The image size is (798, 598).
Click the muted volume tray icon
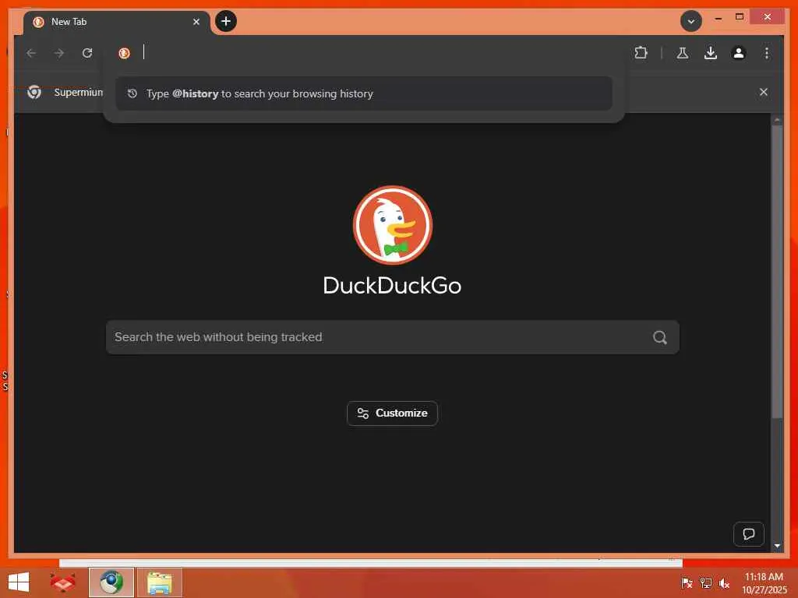724,582
